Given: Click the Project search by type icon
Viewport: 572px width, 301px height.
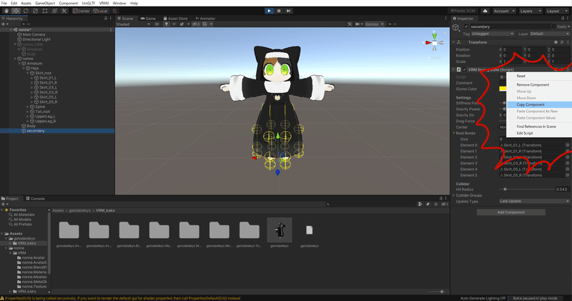Looking at the screenshot, I should 420,204.
